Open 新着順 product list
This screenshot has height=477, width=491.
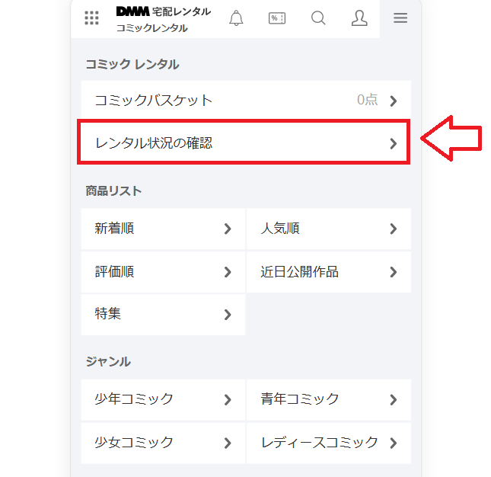[x=163, y=229]
